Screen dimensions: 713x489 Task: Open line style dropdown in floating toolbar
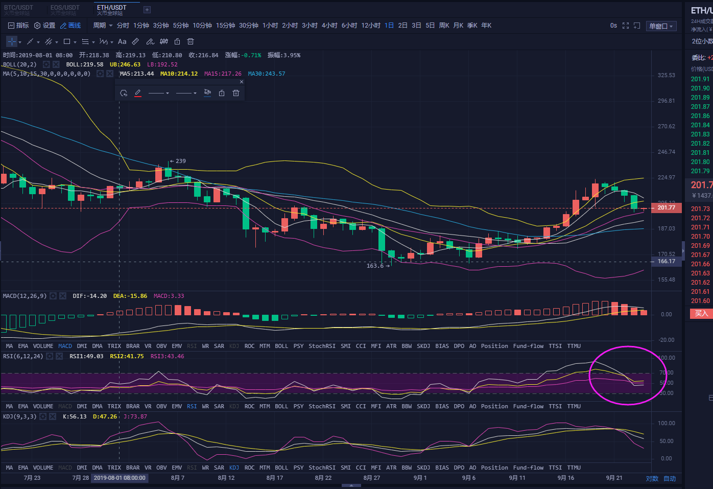[186, 93]
